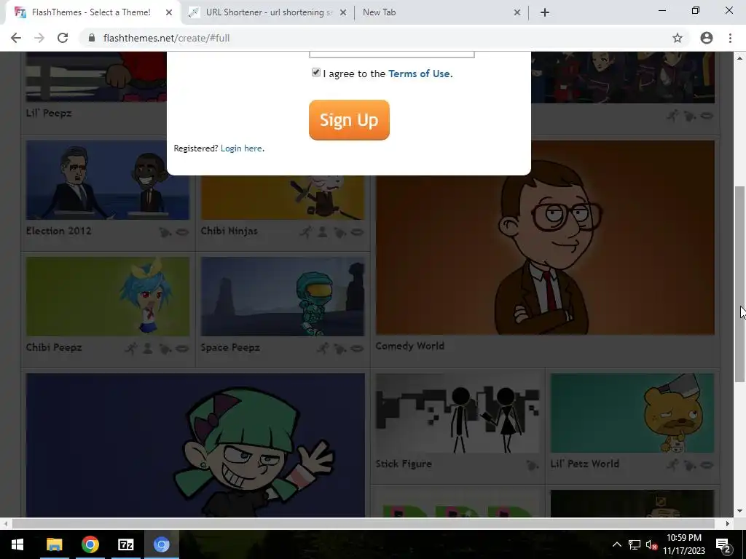Select the Stick Figure theme thumbnail
Image resolution: width=746 pixels, height=559 pixels.
458,413
